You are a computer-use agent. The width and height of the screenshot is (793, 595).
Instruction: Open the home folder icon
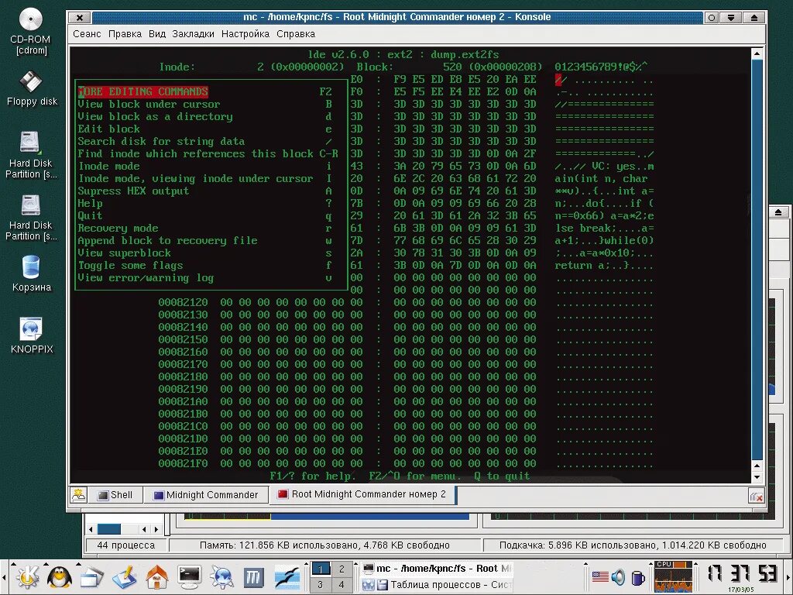[x=156, y=576]
